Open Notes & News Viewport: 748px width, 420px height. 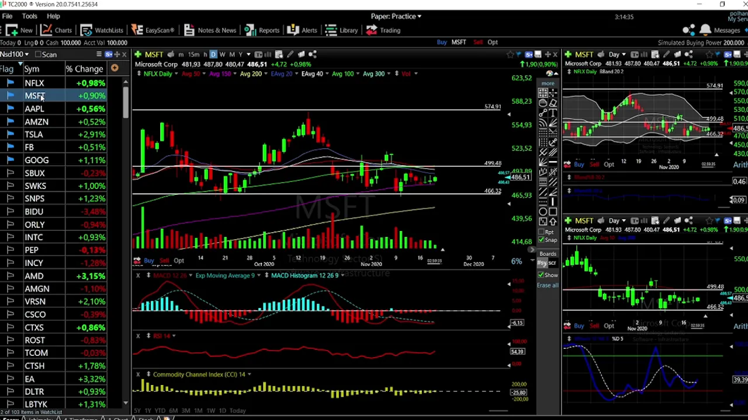[x=210, y=30]
